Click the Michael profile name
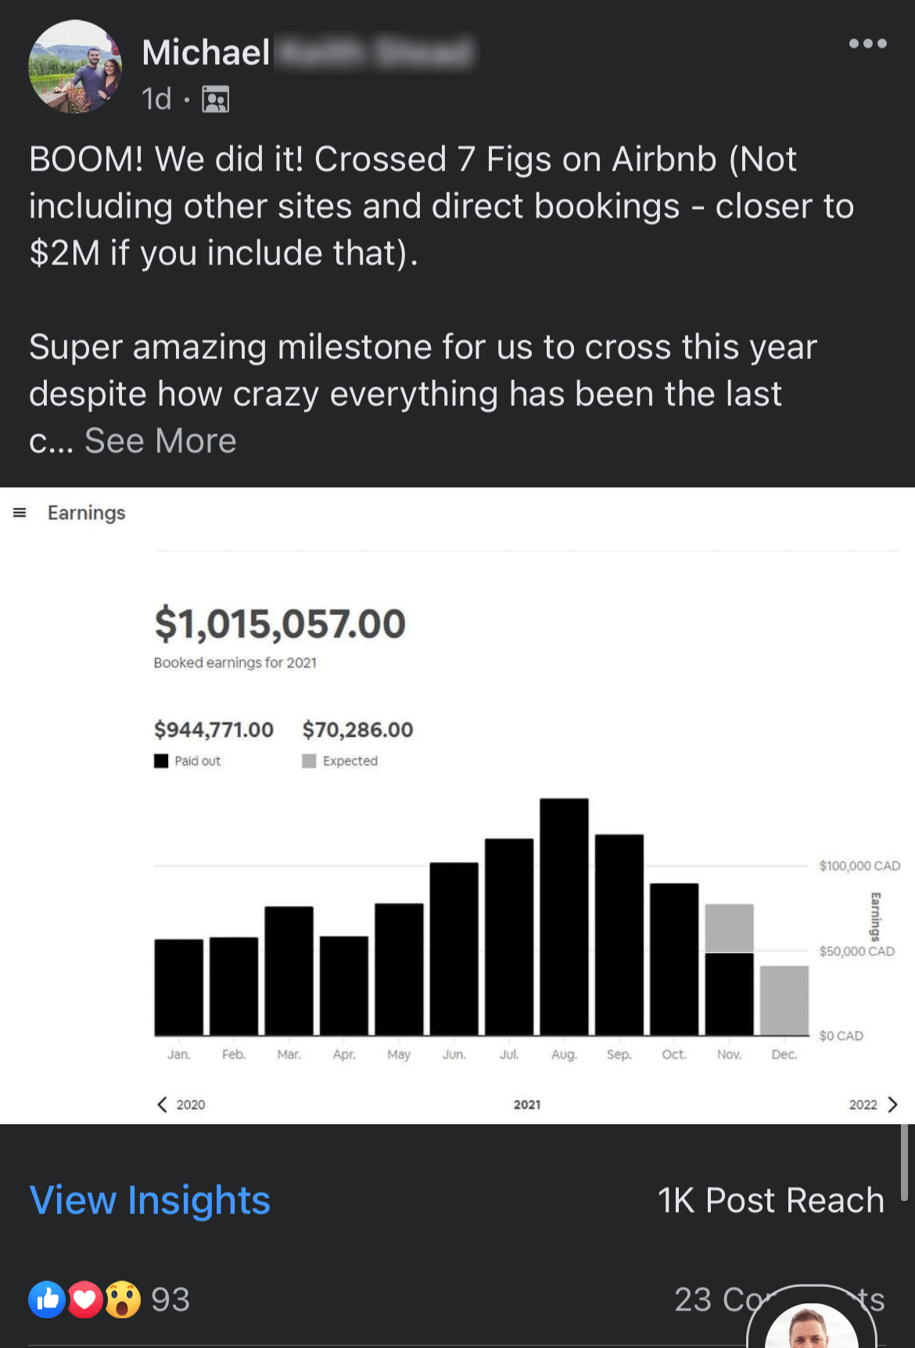 206,52
